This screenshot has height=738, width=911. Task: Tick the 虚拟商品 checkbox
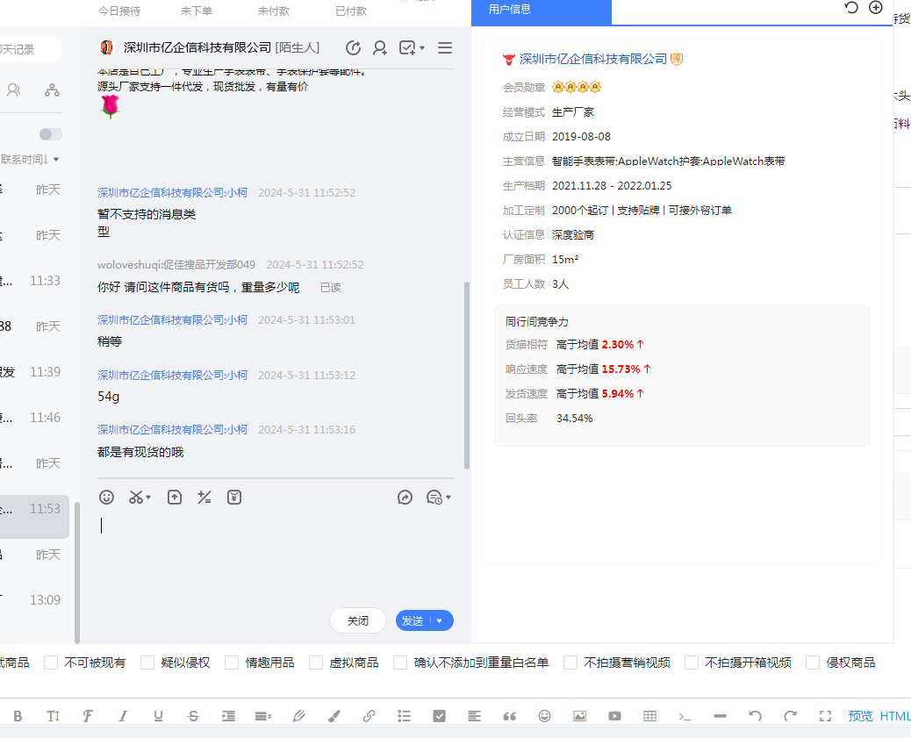[x=316, y=663]
